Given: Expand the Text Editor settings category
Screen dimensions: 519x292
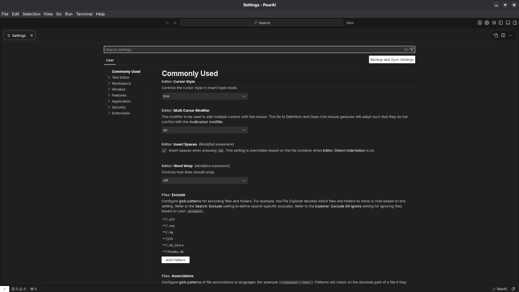Looking at the screenshot, I should click(121, 77).
